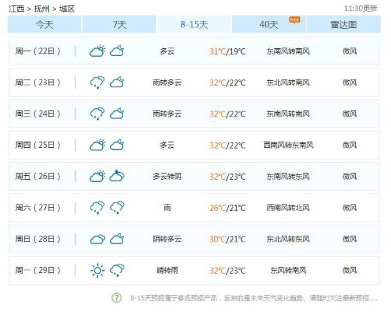Click the night cloudy moon icon for 周一 22日

coord(117,51)
